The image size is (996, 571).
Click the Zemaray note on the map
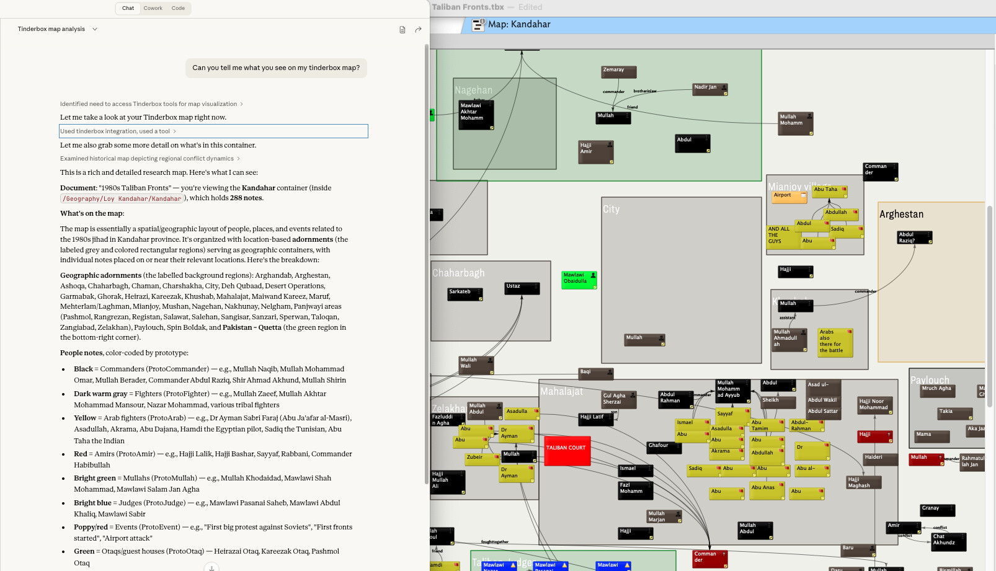click(618, 72)
